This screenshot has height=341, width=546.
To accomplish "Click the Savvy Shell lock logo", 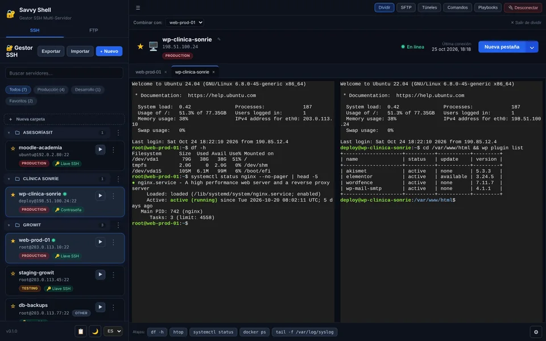I will point(10,14).
